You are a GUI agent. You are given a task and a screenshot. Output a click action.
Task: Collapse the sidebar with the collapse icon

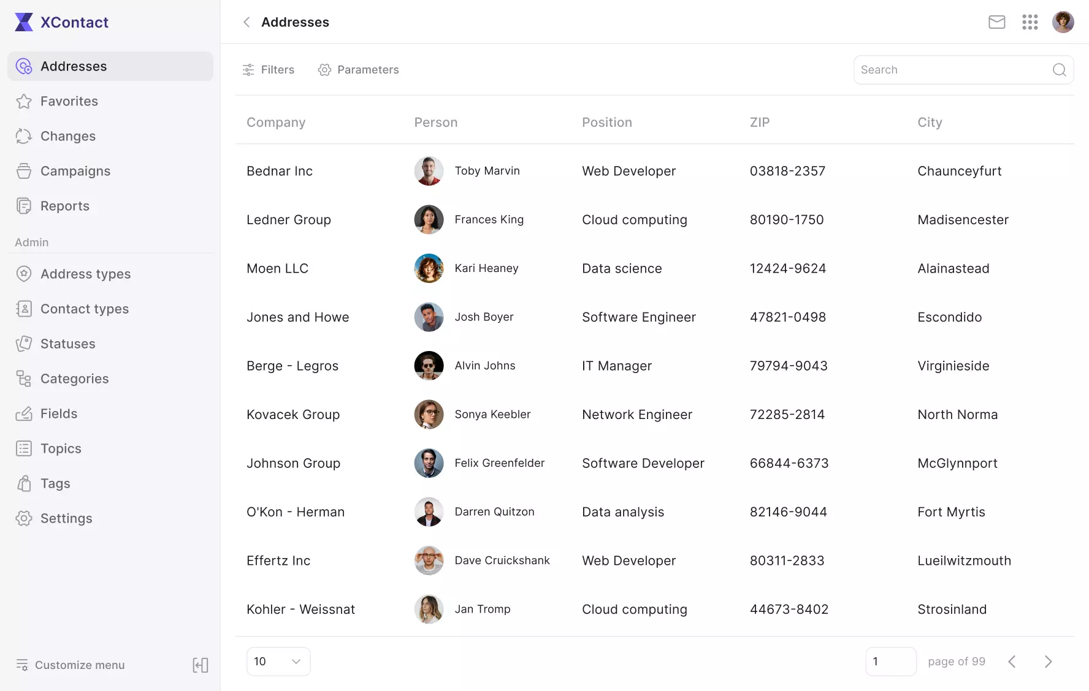[x=201, y=665]
